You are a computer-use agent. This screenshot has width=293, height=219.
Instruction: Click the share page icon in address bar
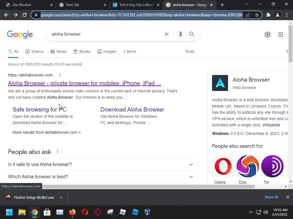[248, 15]
